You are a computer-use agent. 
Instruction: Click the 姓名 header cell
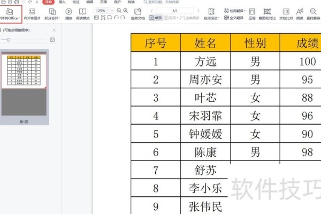click(205, 43)
